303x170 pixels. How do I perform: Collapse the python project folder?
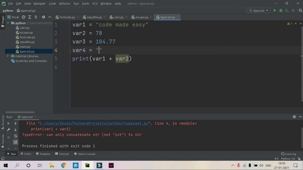click(x=8, y=23)
